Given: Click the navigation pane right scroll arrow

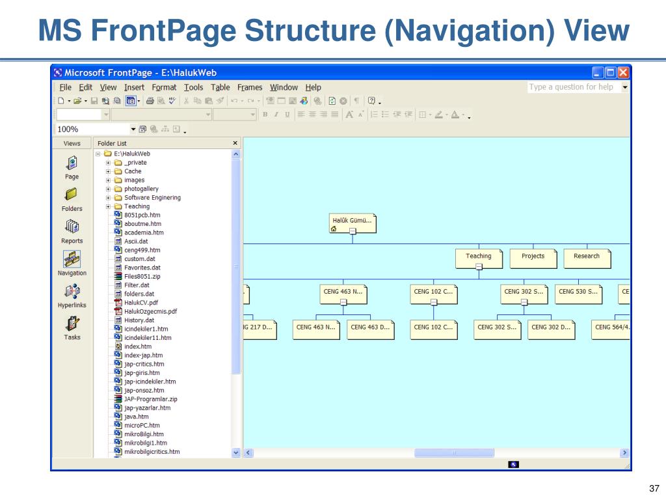Looking at the screenshot, I should coord(624,453).
